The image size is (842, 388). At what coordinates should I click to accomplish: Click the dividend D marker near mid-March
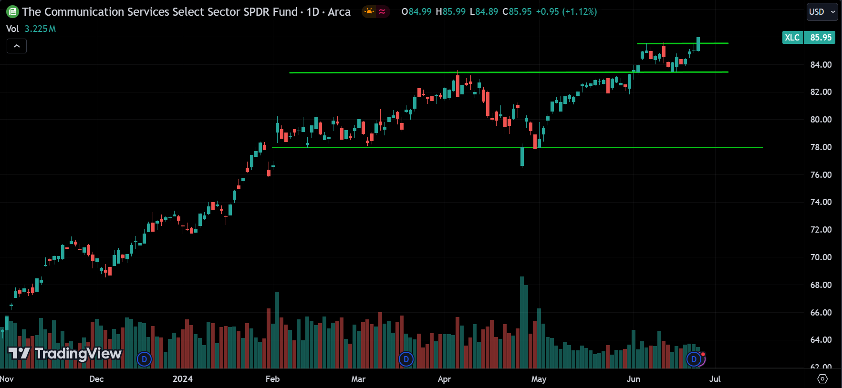pyautogui.click(x=406, y=359)
